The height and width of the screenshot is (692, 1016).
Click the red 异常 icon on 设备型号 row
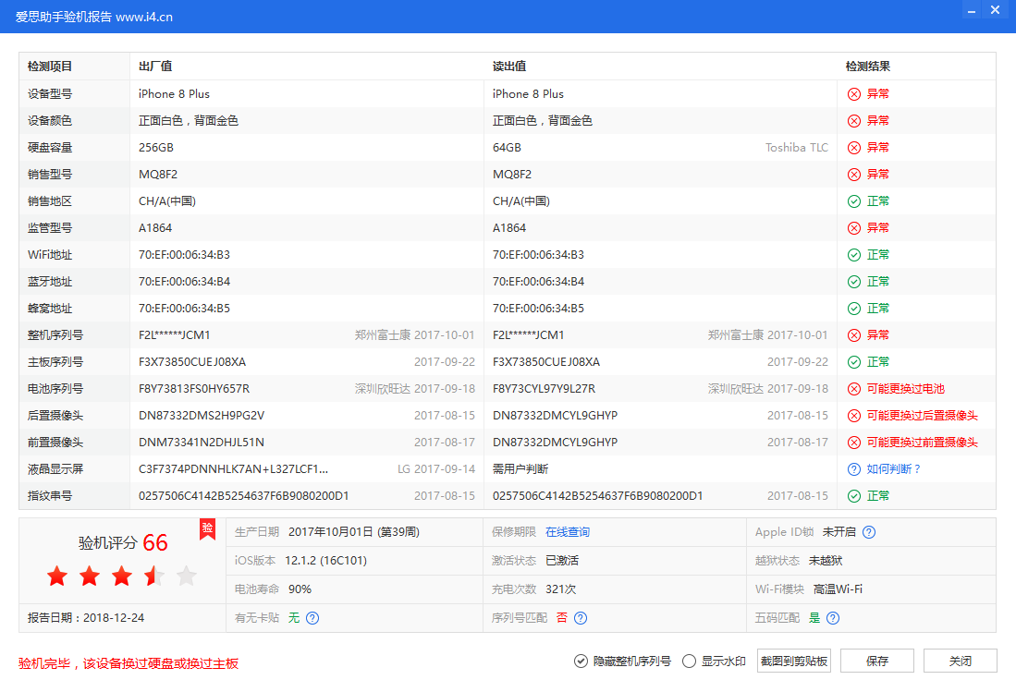click(x=854, y=93)
